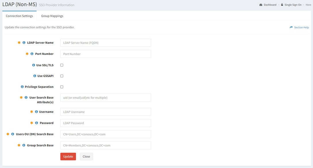This screenshot has height=168, width=313.
Task: Open the info tooltip for Use SSL/TLS
Action: [x=33, y=65]
